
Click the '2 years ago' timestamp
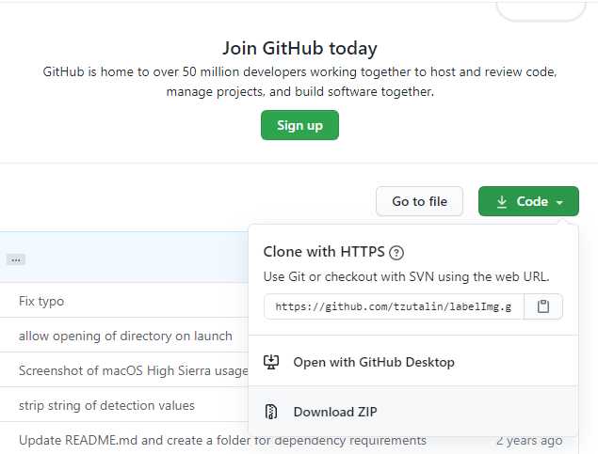pyautogui.click(x=529, y=440)
